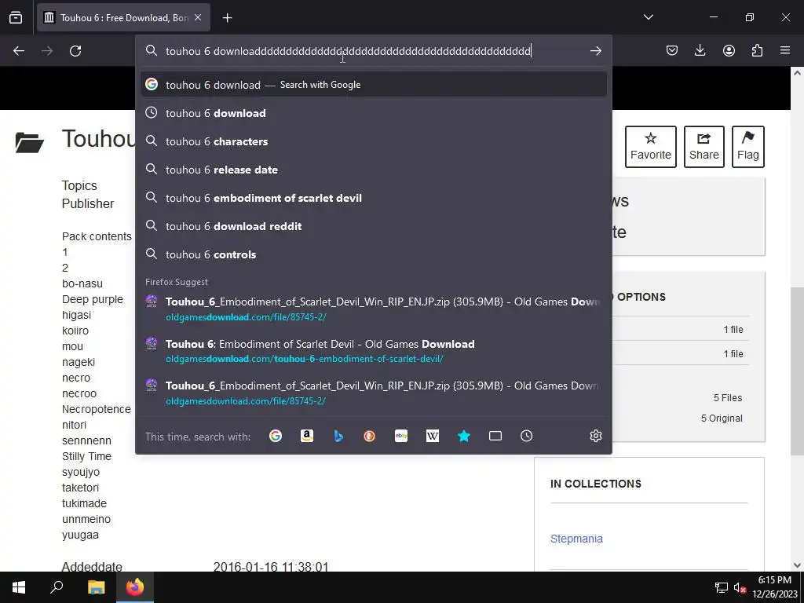804x603 pixels.
Task: Open File Explorer from taskbar
Action: pyautogui.click(x=96, y=587)
